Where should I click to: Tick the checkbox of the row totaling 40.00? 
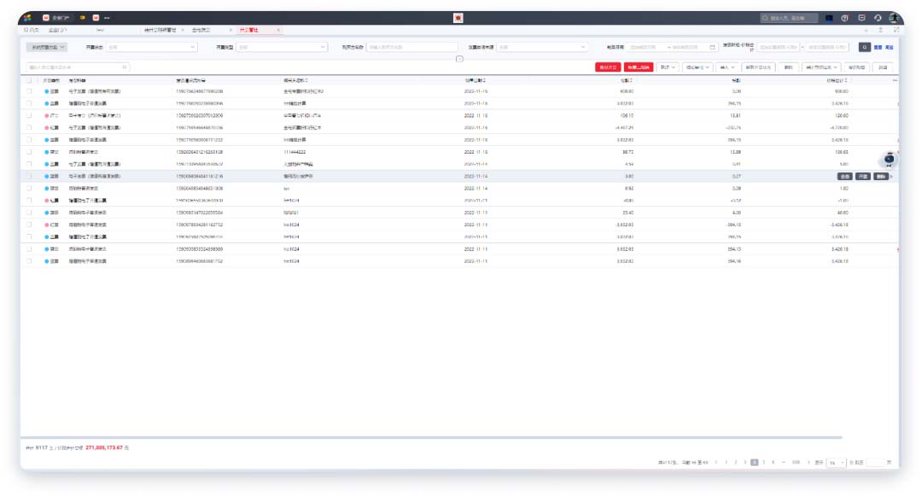click(29, 213)
